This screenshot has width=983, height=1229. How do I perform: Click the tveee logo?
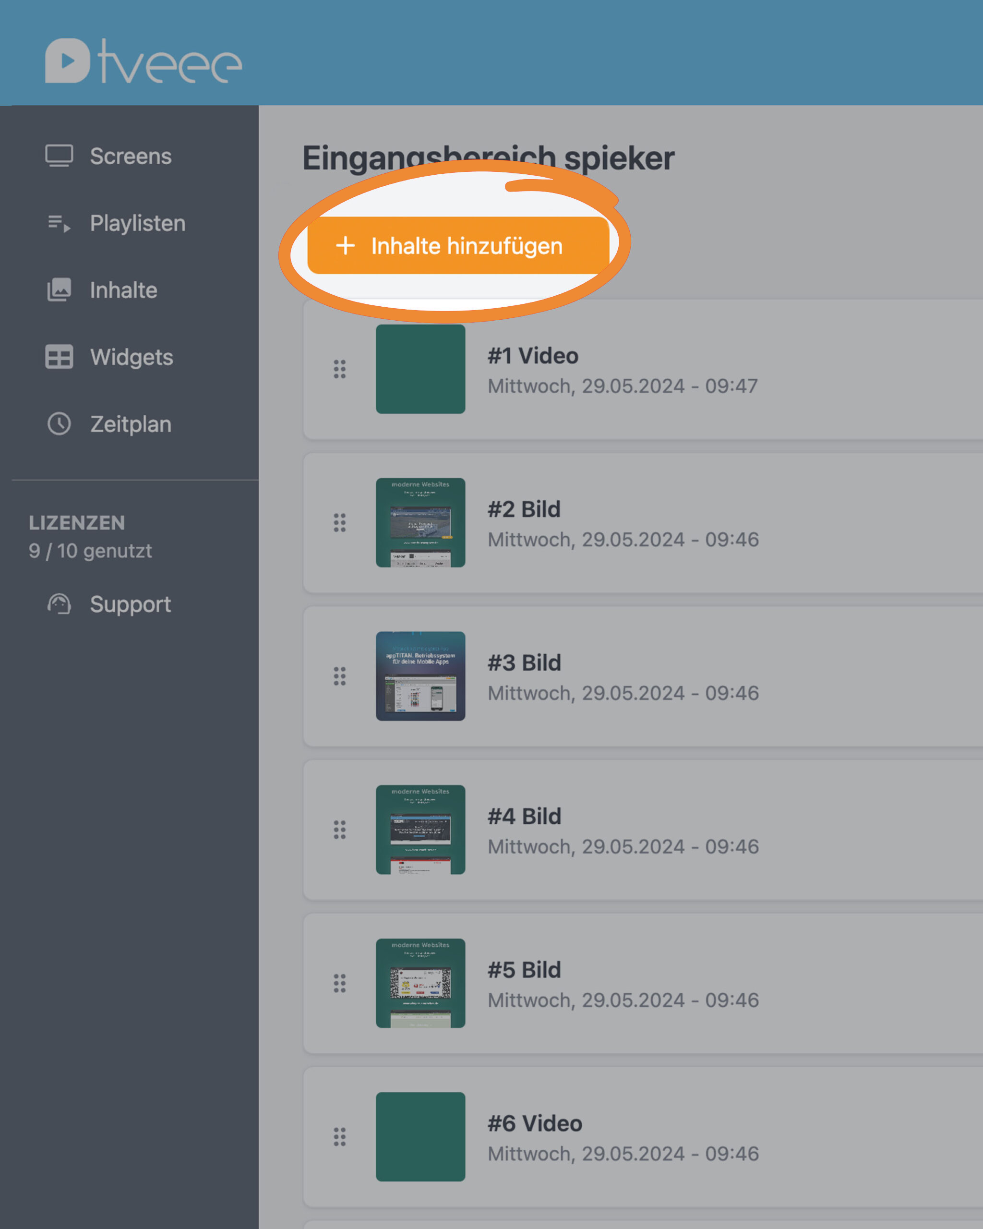(144, 61)
